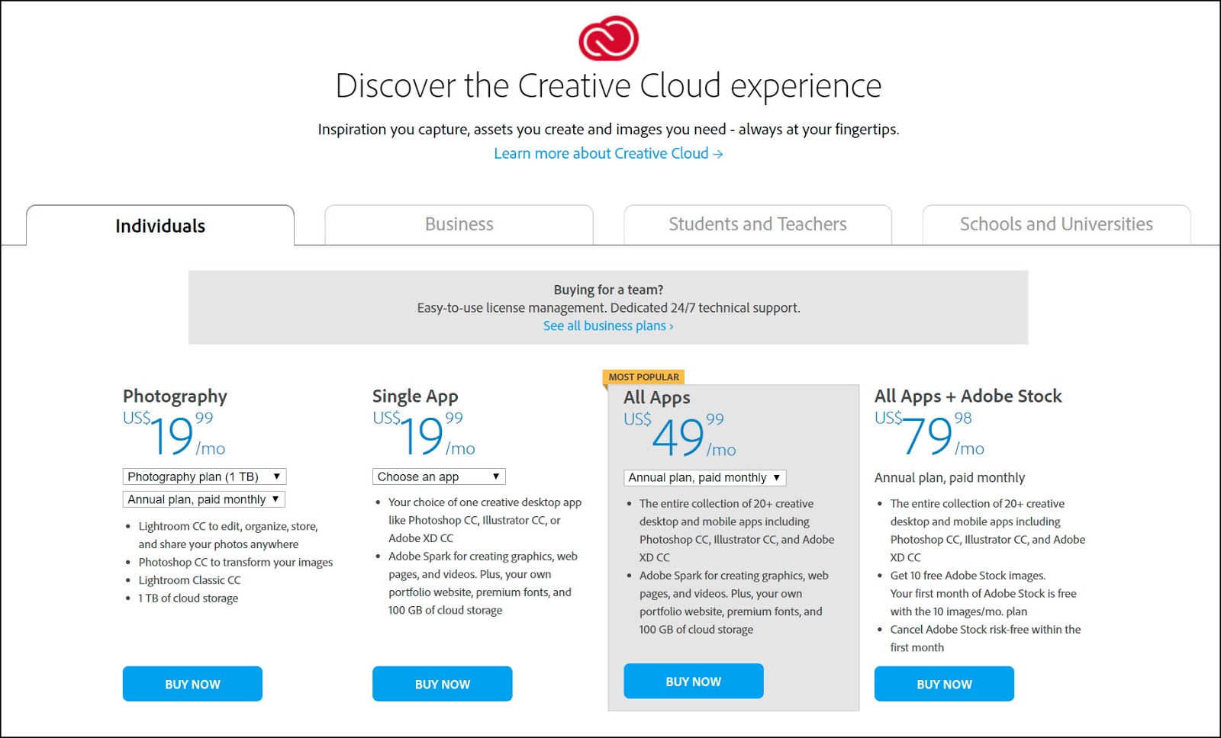Switch to the Business tab
This screenshot has width=1221, height=738.
[x=459, y=224]
